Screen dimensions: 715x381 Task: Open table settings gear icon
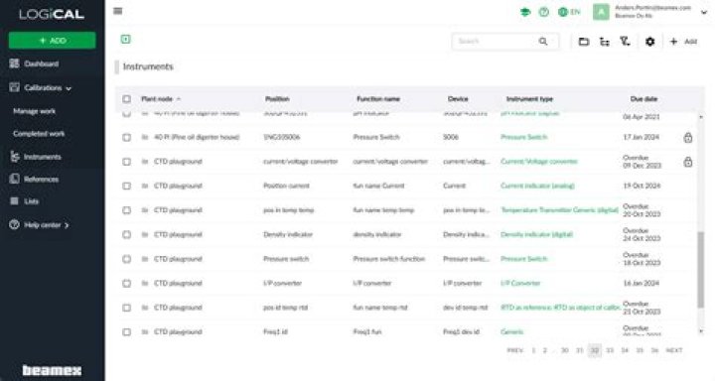[x=649, y=42]
